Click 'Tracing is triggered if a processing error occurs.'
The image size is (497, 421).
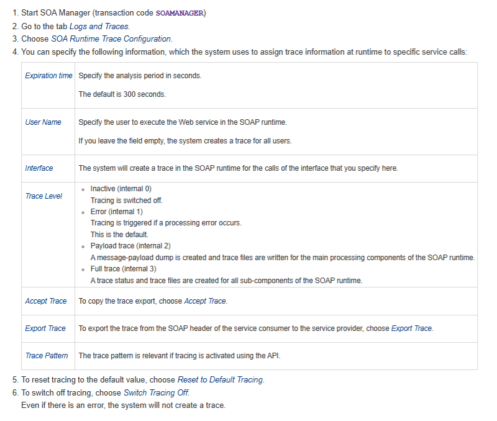click(166, 223)
